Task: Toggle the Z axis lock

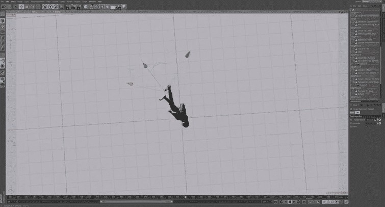Action: point(56,7)
